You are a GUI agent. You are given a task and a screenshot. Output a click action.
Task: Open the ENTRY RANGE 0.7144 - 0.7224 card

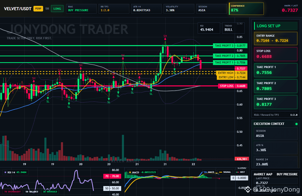276,38
